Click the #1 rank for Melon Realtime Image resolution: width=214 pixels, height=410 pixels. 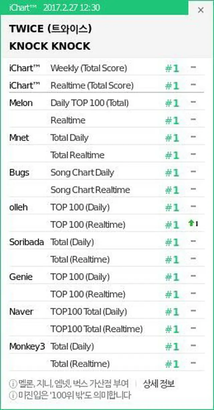point(172,120)
